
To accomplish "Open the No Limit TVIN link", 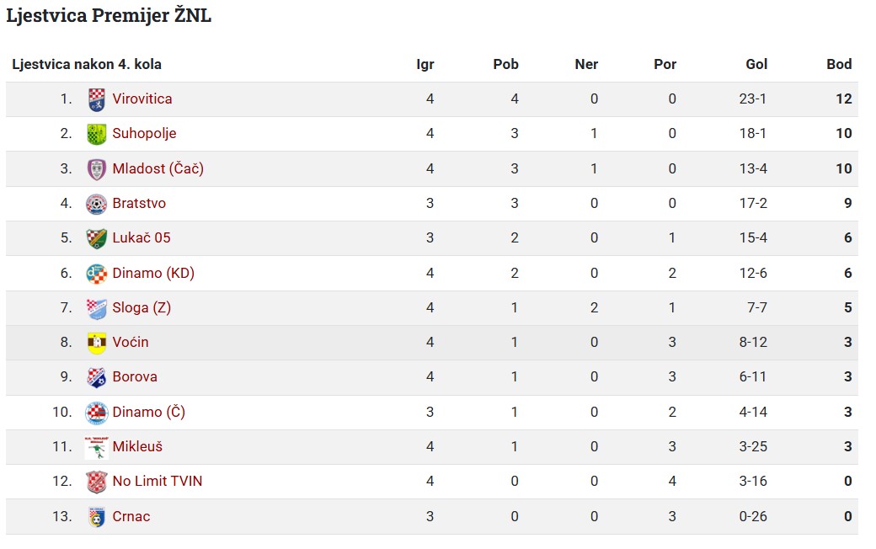I will pyautogui.click(x=157, y=482).
